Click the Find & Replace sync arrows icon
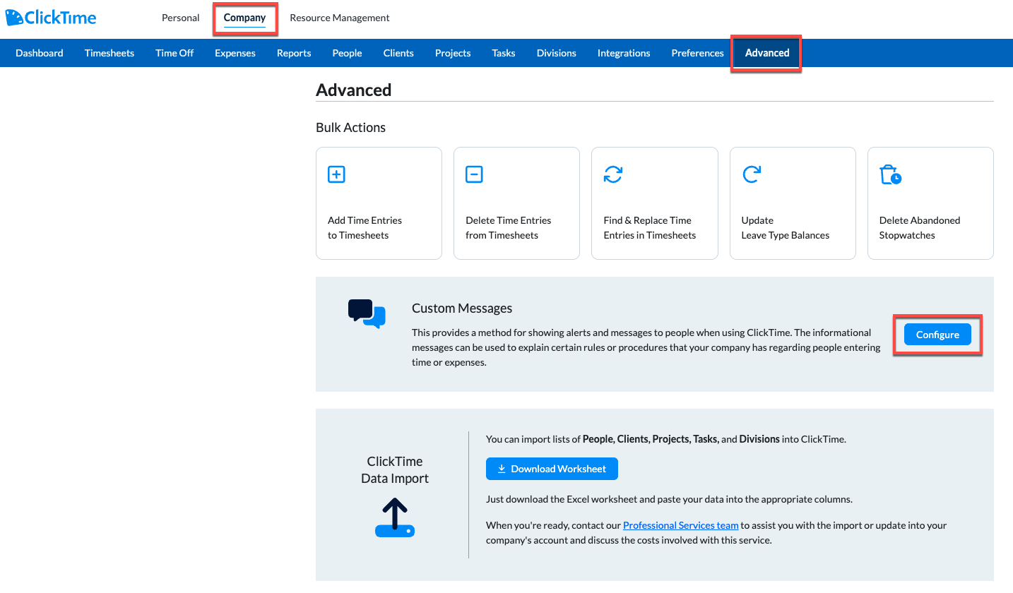Viewport: 1013px width, 593px height. [x=612, y=174]
